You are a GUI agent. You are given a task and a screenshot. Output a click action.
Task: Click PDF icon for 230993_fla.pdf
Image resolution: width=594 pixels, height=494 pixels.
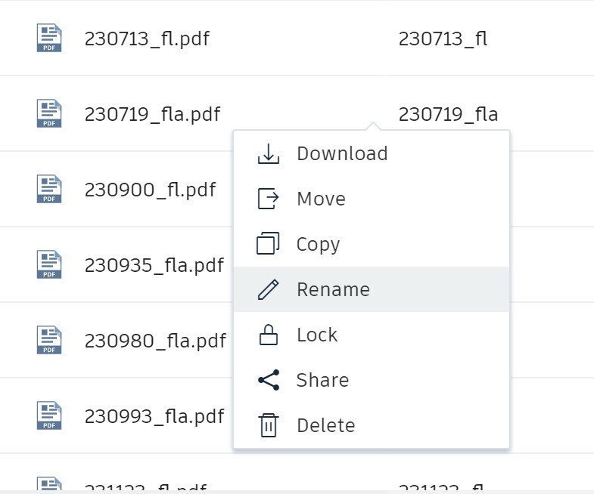49,415
